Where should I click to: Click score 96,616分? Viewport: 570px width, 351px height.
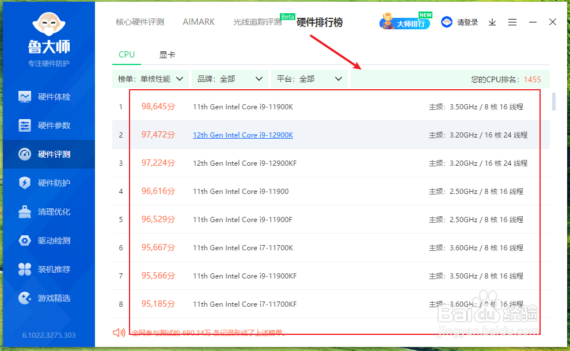coord(158,191)
